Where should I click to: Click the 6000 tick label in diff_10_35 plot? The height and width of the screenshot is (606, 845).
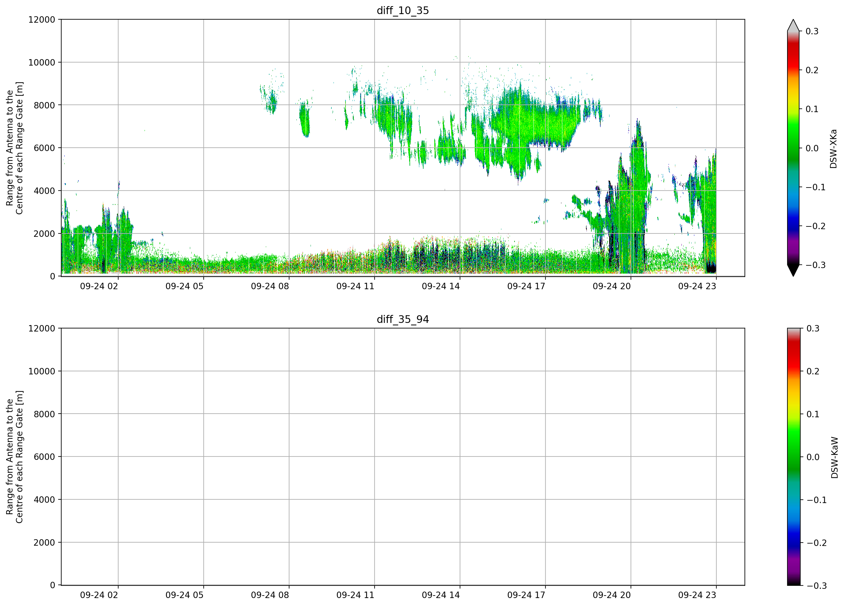click(44, 148)
